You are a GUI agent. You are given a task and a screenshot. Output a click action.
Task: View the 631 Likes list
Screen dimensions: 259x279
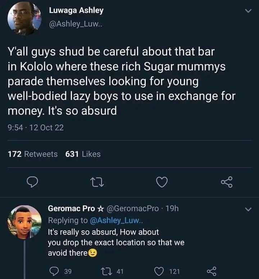click(83, 154)
